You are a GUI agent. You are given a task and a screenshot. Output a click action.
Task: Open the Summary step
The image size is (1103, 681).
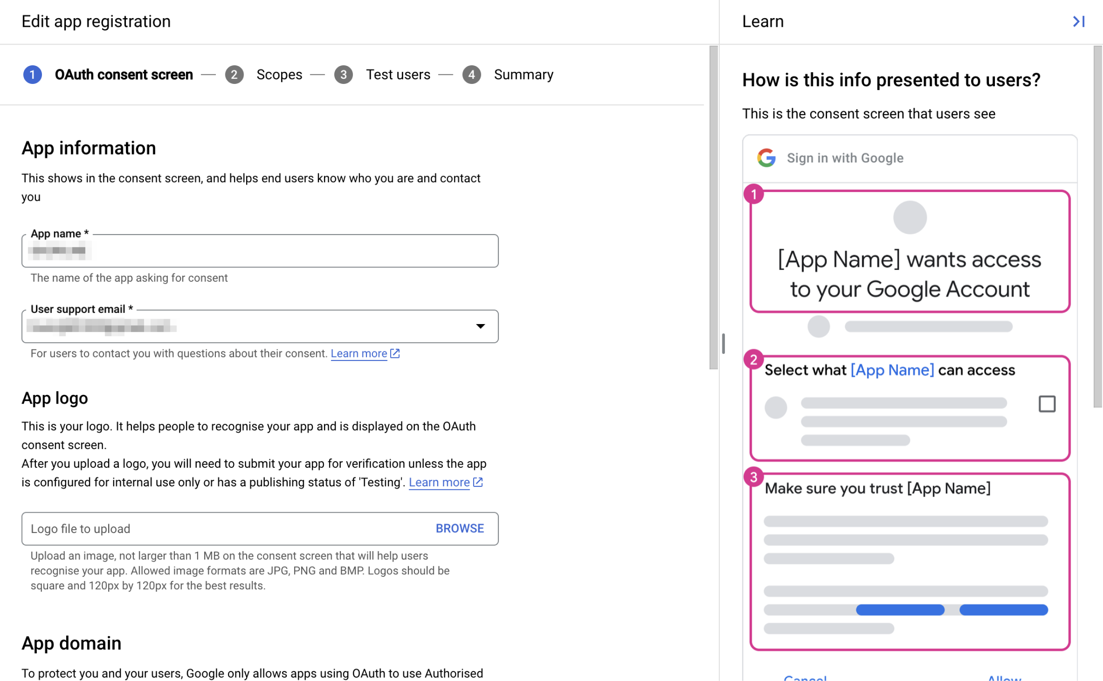523,75
